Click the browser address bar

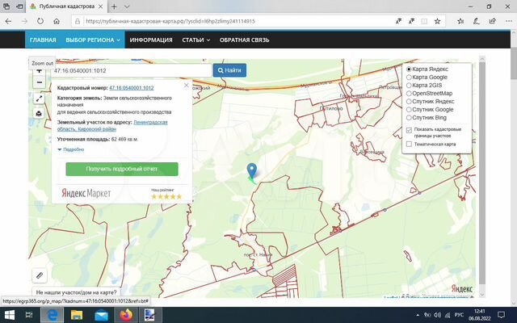236,21
